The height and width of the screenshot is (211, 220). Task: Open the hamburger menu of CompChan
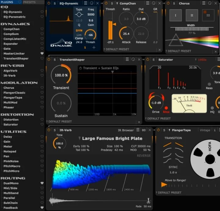click(148, 3)
